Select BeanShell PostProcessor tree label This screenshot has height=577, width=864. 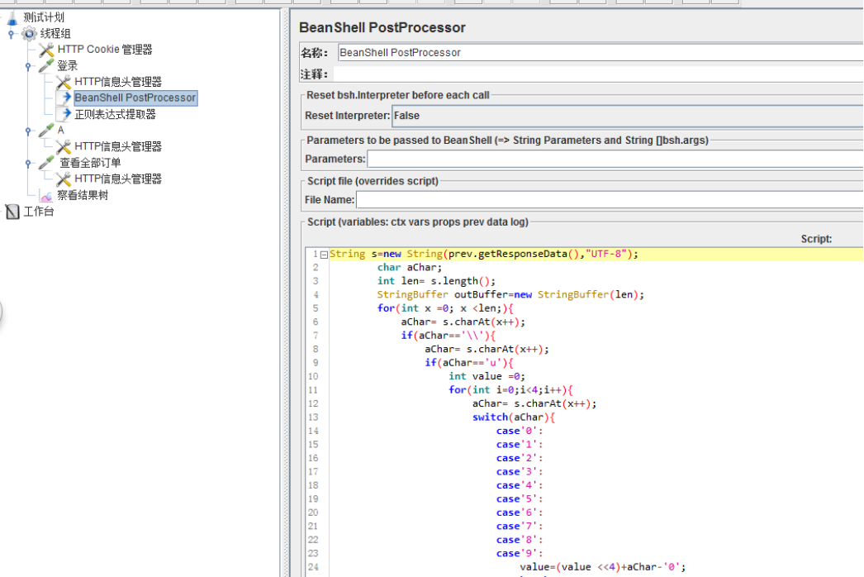tap(135, 98)
